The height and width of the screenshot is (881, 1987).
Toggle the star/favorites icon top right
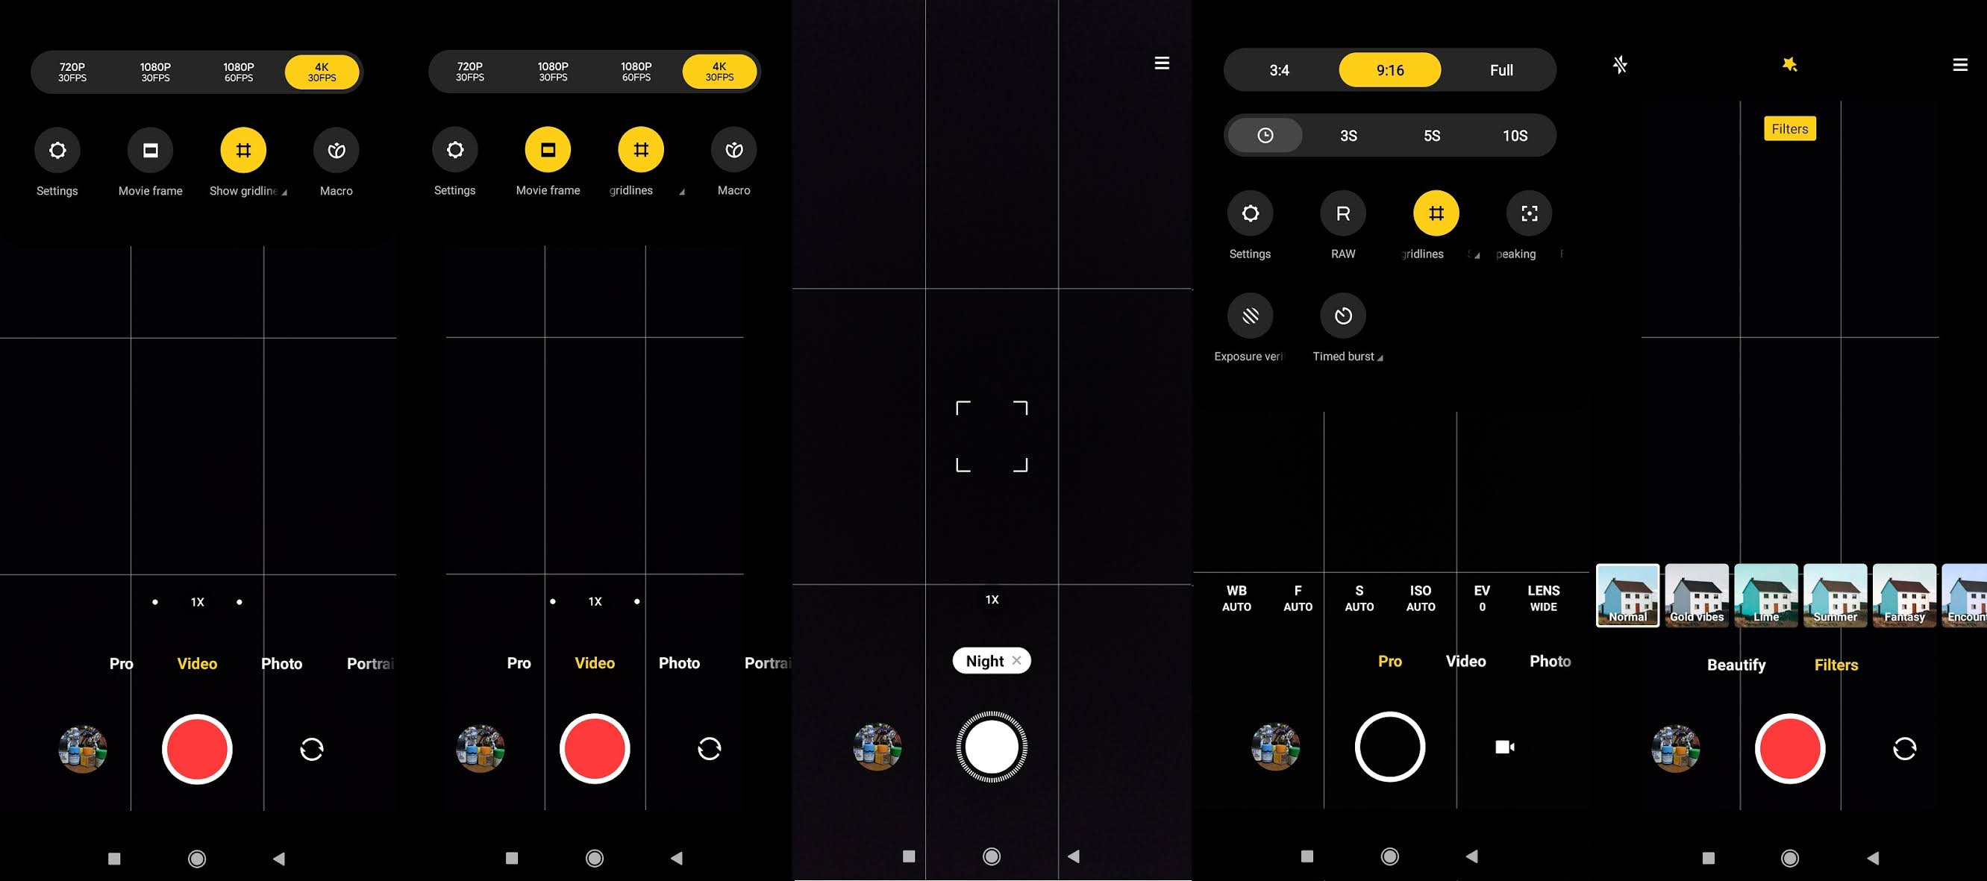(x=1788, y=63)
